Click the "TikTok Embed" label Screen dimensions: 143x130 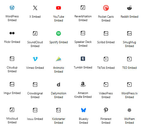(106, 68)
